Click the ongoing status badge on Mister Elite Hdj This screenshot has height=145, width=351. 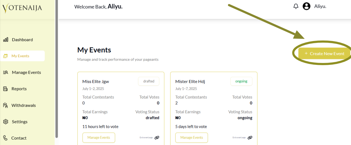(241, 81)
